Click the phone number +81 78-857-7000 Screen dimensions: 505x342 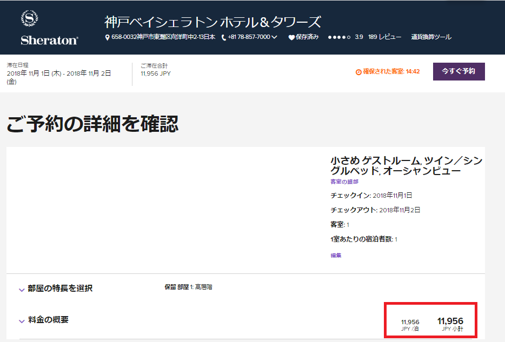pyautogui.click(x=249, y=37)
